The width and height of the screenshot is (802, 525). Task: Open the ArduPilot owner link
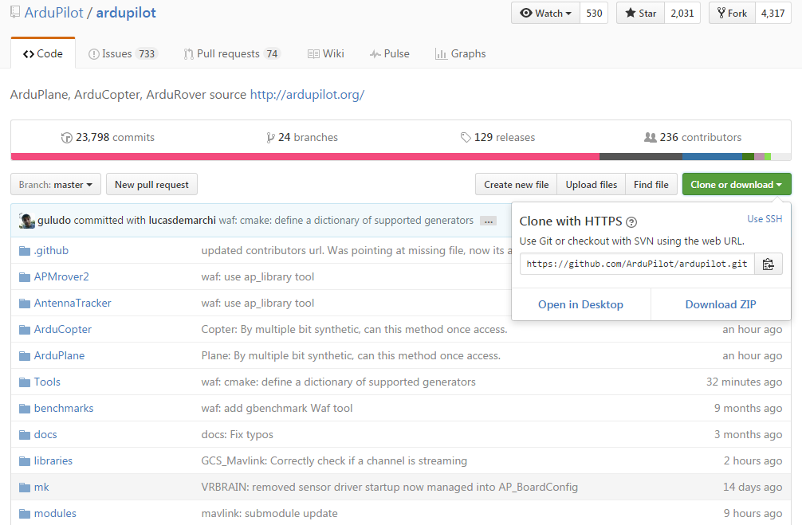(x=53, y=13)
